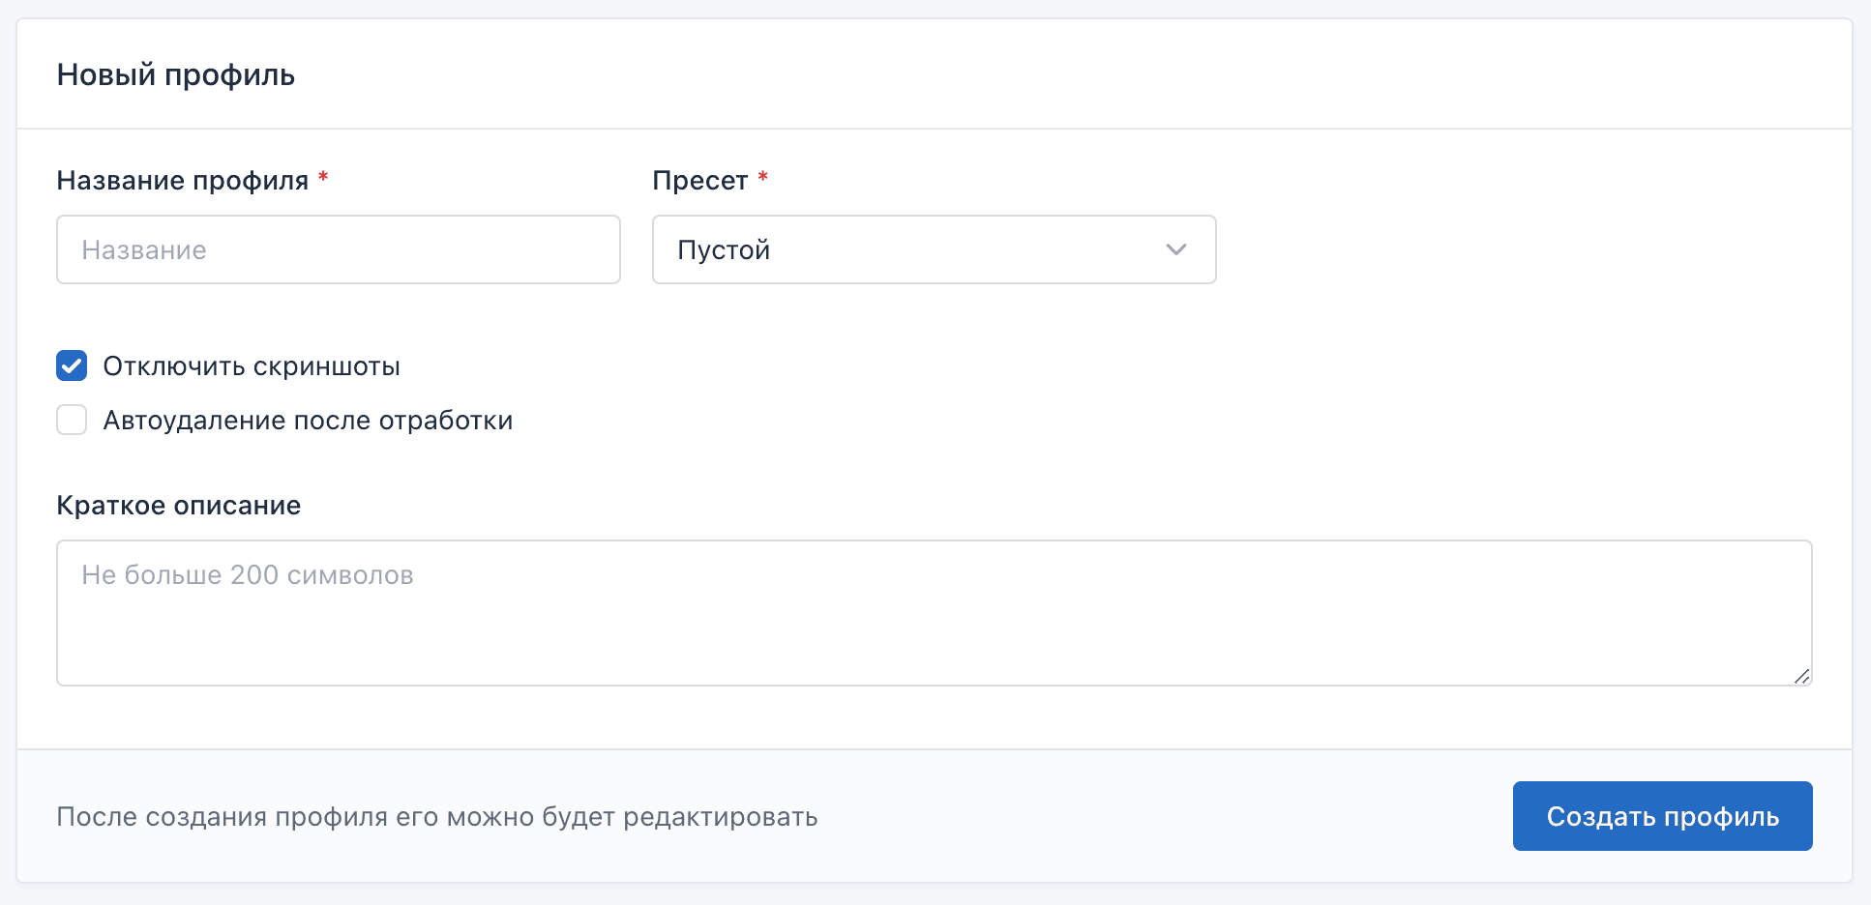Click the Не больше 200 символов placeholder

tap(248, 575)
